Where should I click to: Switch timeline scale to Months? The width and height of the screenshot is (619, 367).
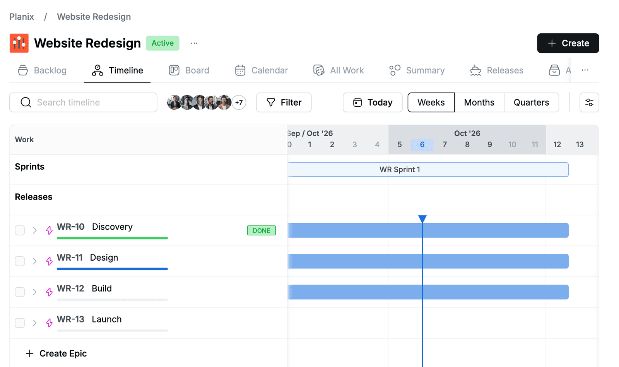click(x=479, y=102)
